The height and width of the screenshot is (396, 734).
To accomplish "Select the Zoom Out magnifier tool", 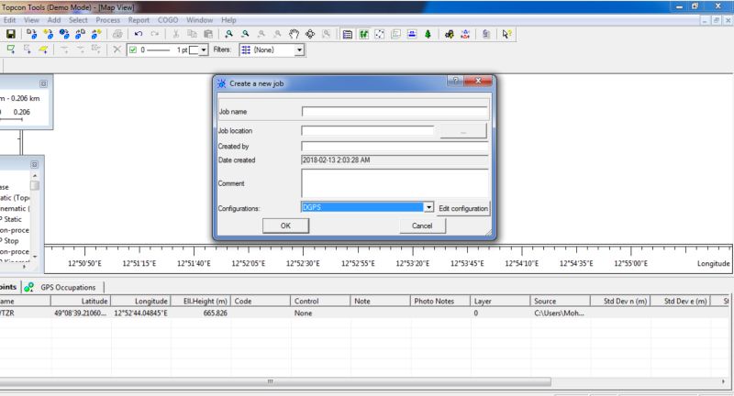I will (x=245, y=34).
